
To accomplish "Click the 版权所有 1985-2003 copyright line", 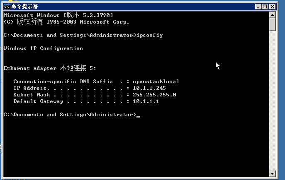I will (66, 22).
